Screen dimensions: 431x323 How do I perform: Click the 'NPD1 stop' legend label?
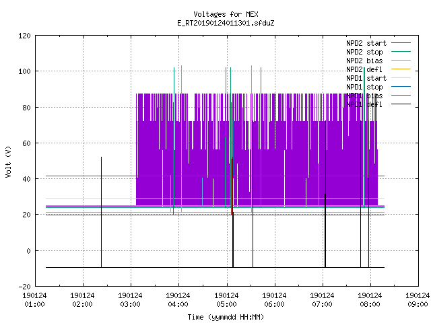tap(364, 87)
